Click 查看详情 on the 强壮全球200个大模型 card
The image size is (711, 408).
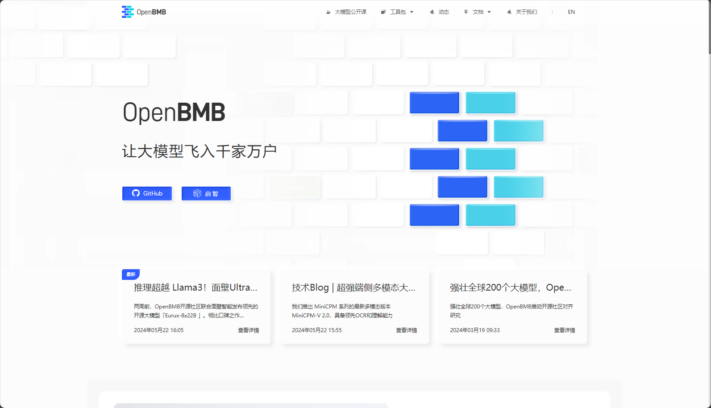(564, 330)
